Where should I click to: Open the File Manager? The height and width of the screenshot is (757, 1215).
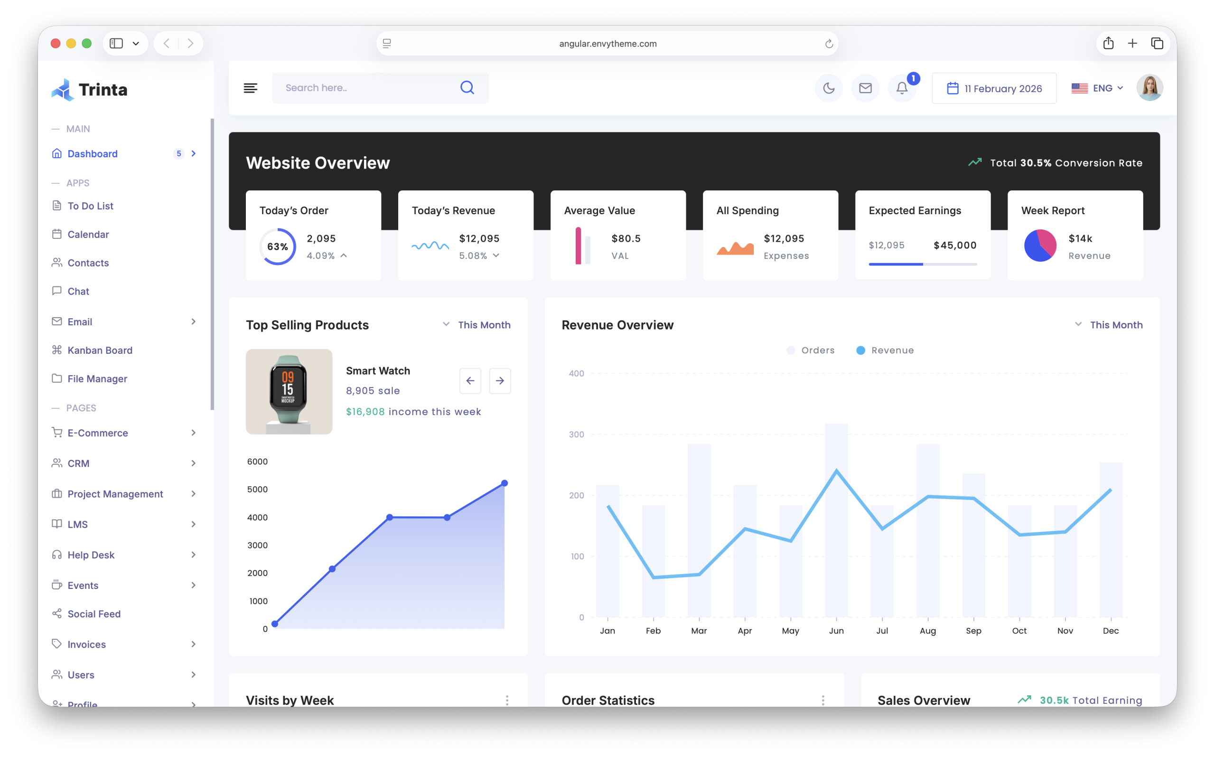coord(97,378)
